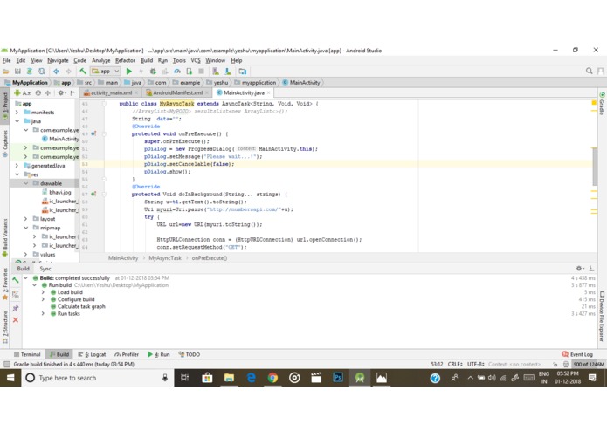Open Project panel gear settings
Image resolution: width=607 pixels, height=431 pixels.
(61, 92)
